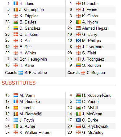
Task: Click the Spanish flag beside Llorente
Action: 16,108
